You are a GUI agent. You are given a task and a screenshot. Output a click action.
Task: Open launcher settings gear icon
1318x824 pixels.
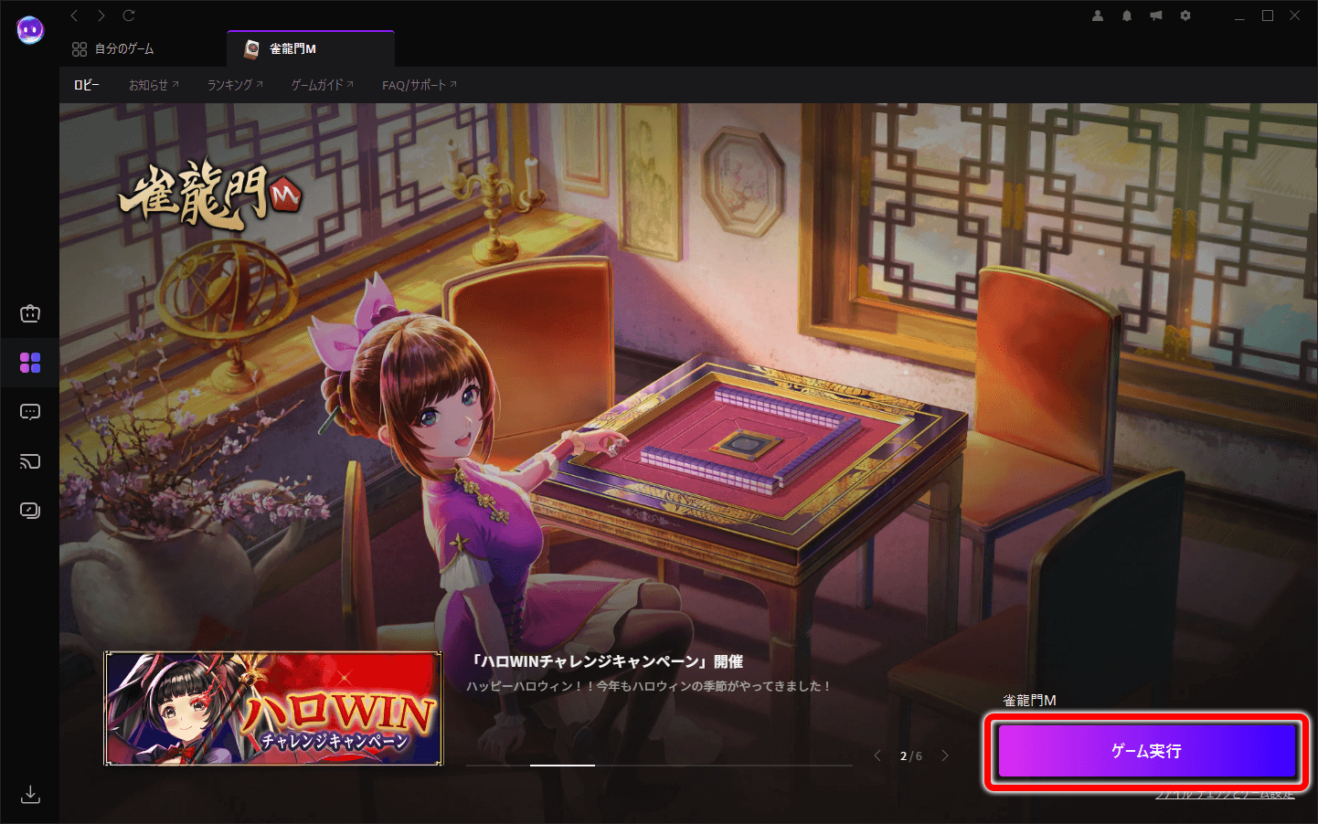(x=1185, y=16)
